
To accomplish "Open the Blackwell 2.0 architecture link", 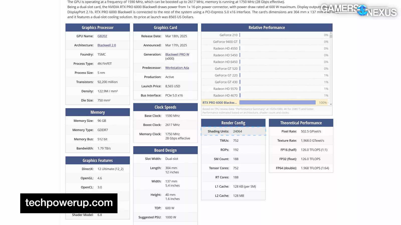I will coord(107,45).
